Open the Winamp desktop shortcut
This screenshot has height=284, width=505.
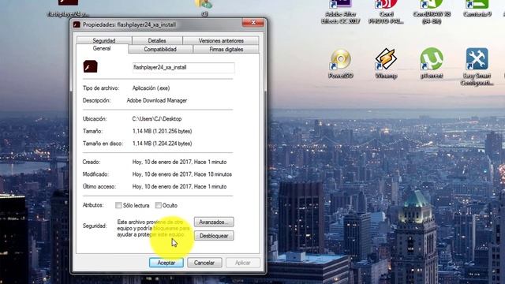click(386, 63)
